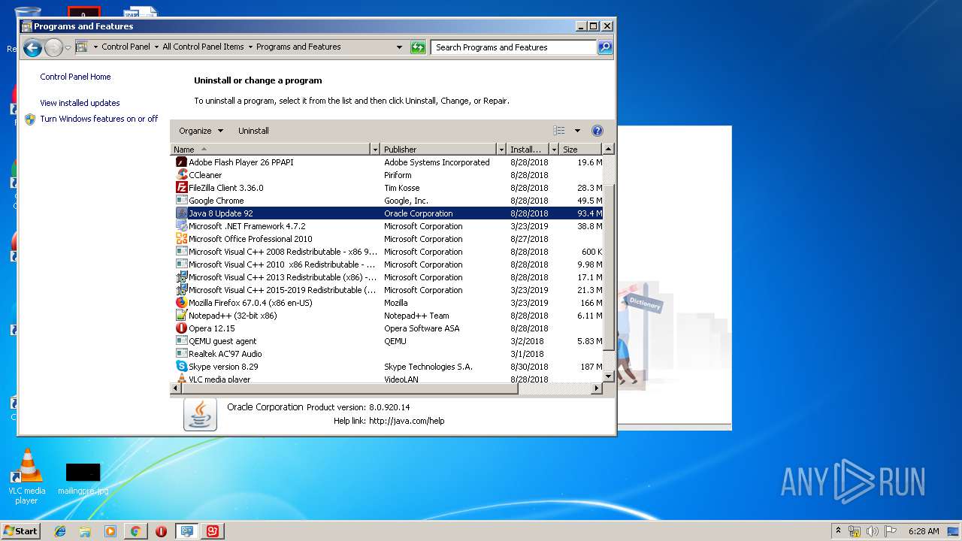962x541 pixels.
Task: Click the green Refresh button
Action: [x=418, y=47]
